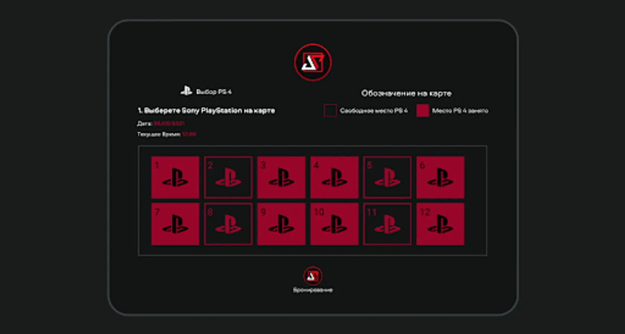Select PlayStation seat number 6 tile
This screenshot has height=334, width=625.
pos(440,177)
